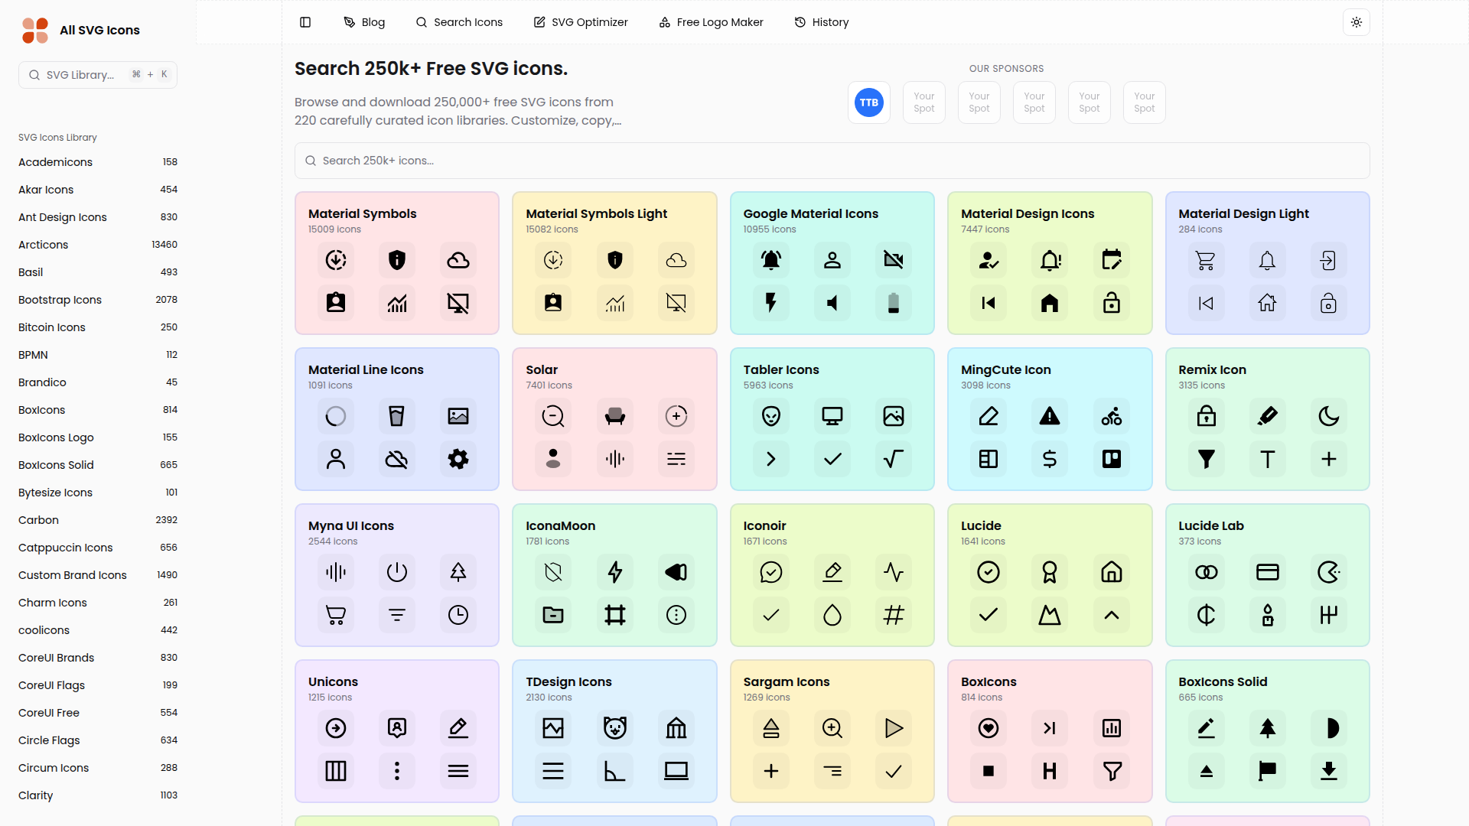Open the Material Symbols card title

pos(363,213)
